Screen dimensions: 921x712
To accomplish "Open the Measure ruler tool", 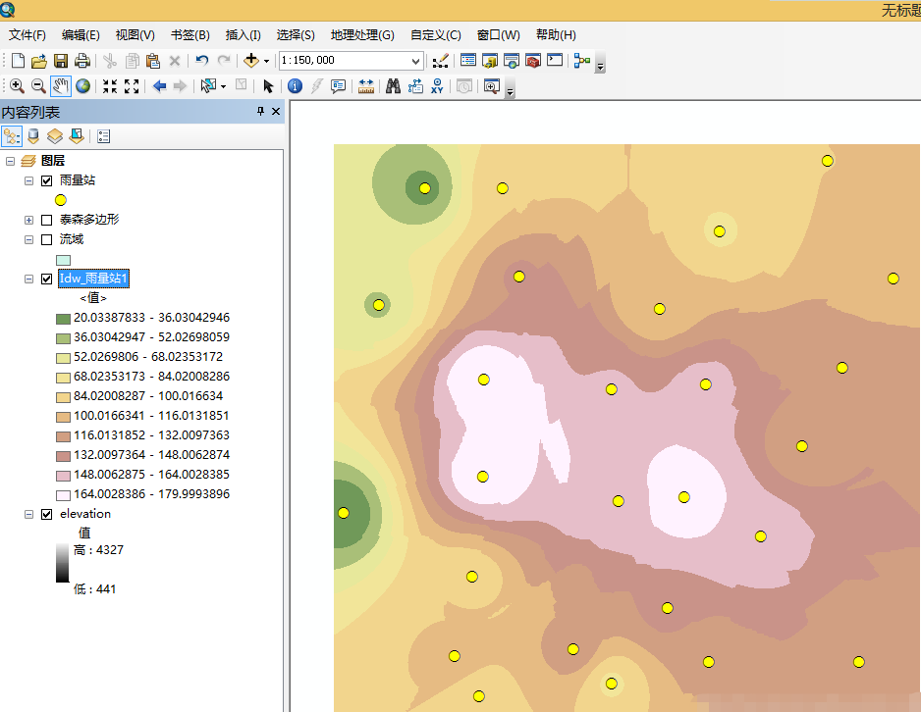I will 366,86.
